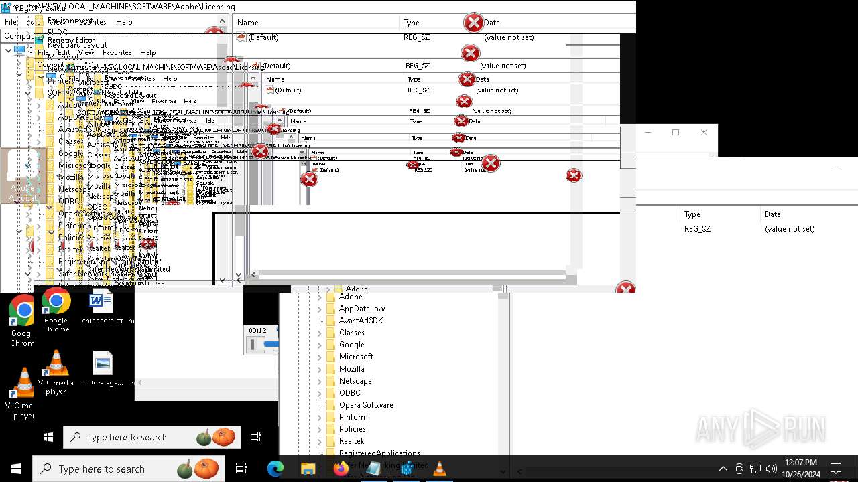Open File Explorer from the taskbar

(x=308, y=469)
